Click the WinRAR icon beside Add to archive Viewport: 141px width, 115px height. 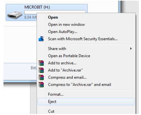pos(41,63)
